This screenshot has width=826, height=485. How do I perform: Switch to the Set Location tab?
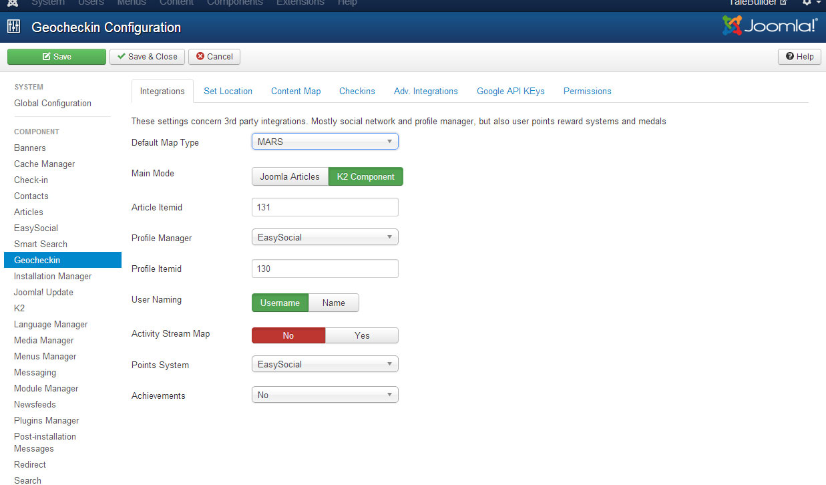228,92
